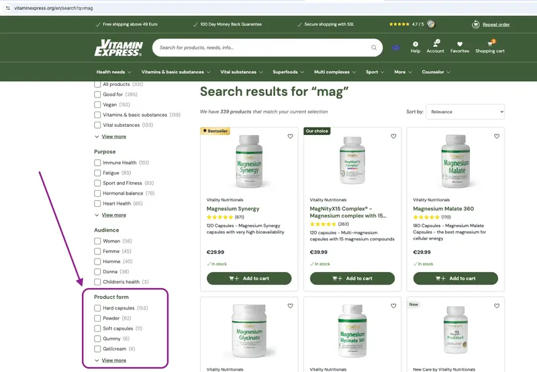Check the Gummy product form filter
This screenshot has height=372, width=537.
(97, 339)
